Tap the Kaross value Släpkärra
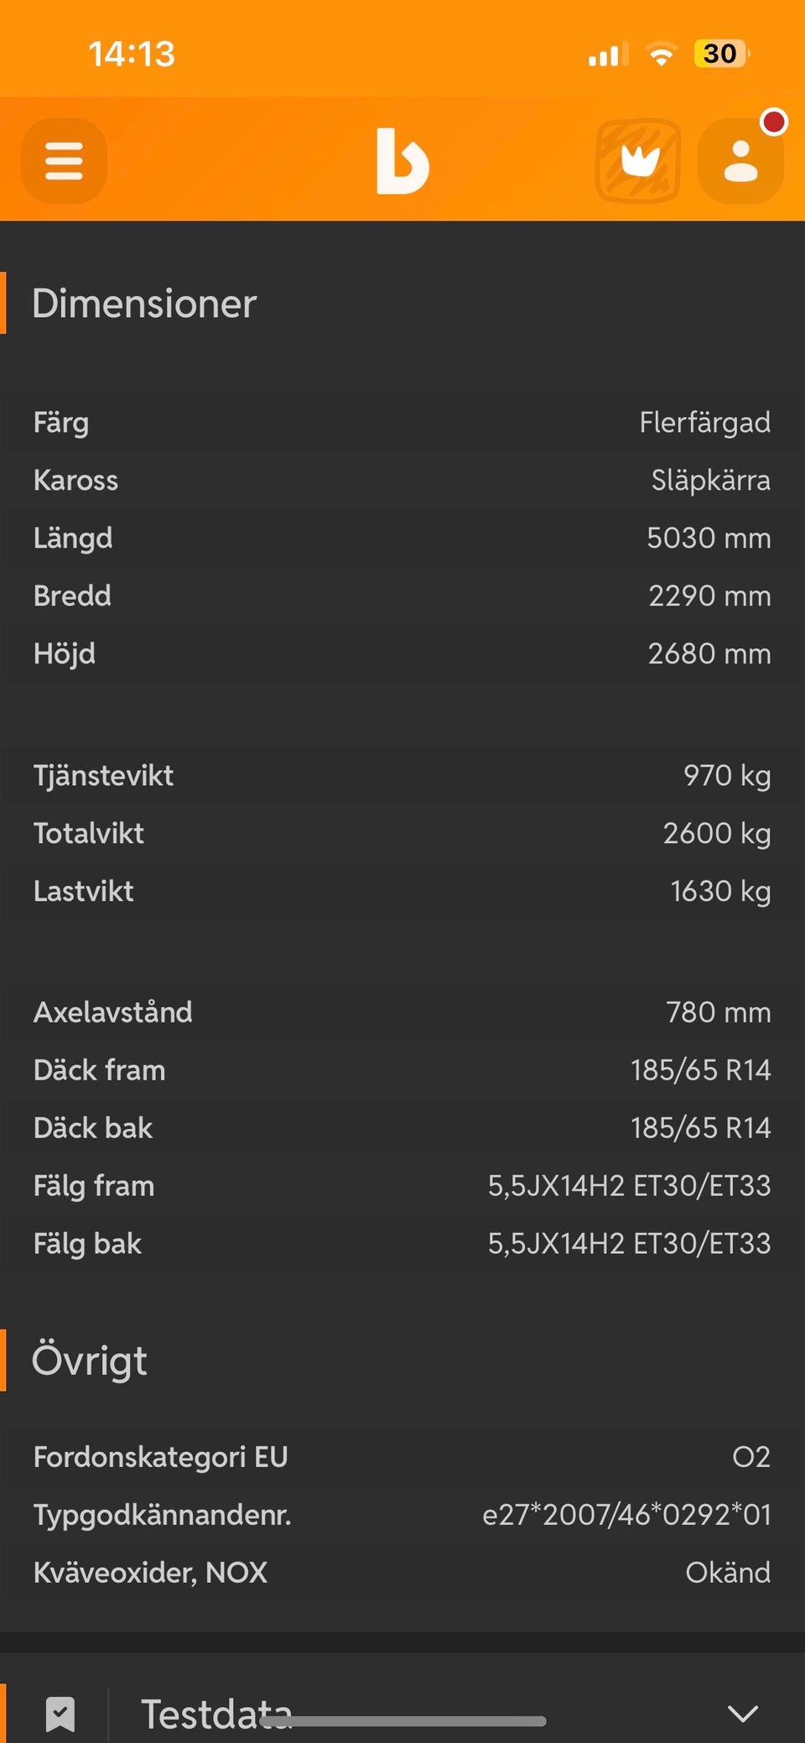805x1743 pixels. [710, 481]
